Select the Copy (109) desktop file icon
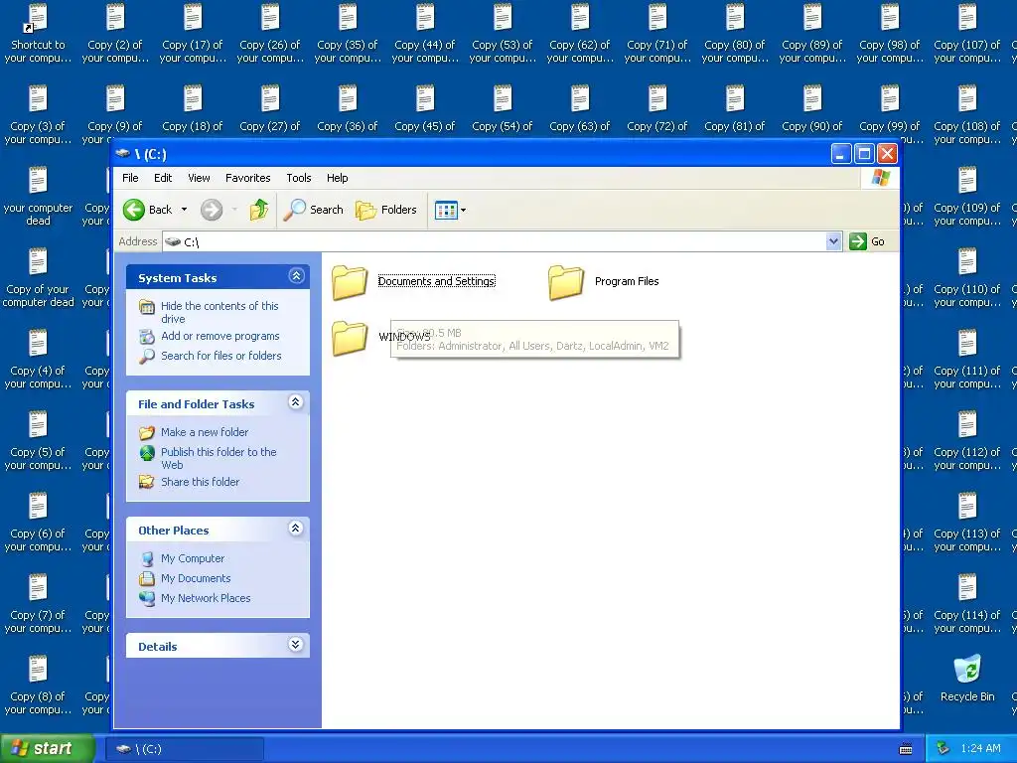 tap(967, 181)
